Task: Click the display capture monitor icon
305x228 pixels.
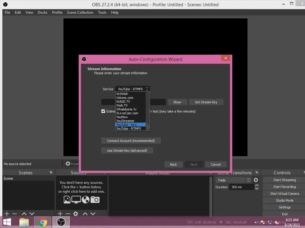Action: point(76,199)
